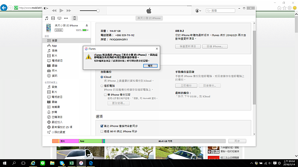Click the playlist icon 小猴的最愛
This screenshot has width=298, height=167.
tap(49, 132)
